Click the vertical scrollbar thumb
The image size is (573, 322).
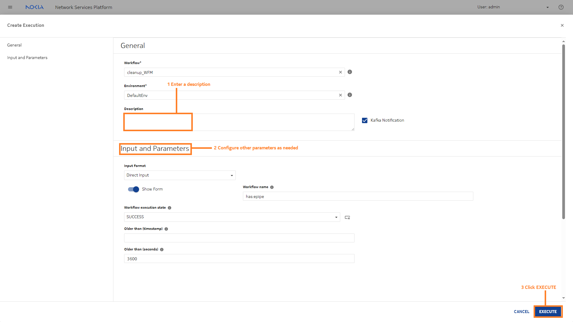[x=563, y=131]
